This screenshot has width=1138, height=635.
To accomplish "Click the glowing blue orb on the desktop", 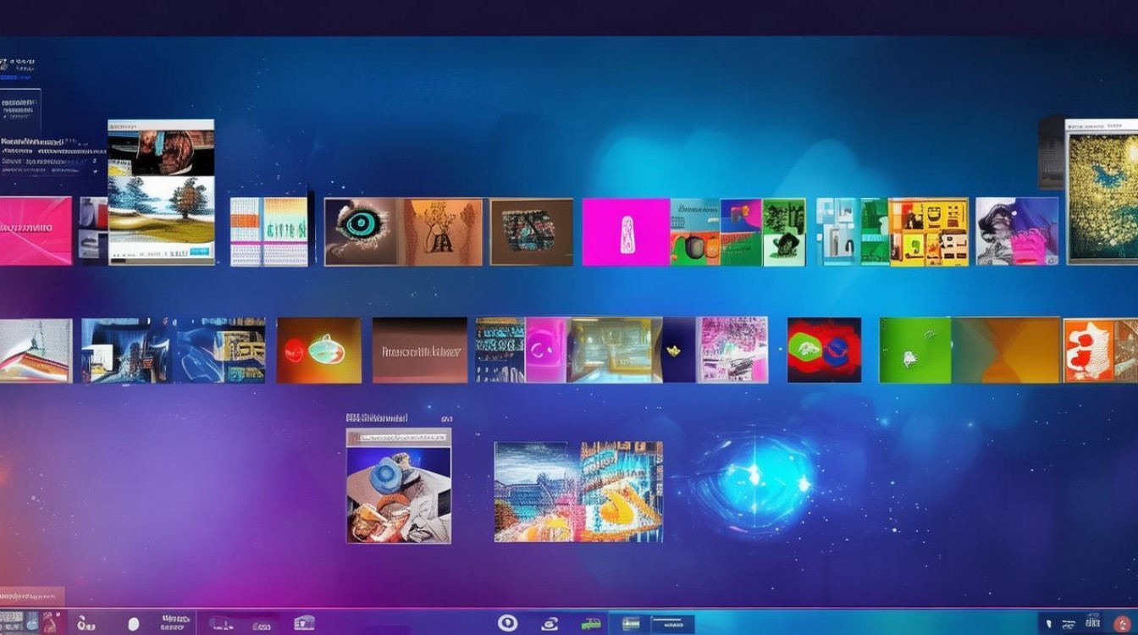I will pyautogui.click(x=752, y=478).
